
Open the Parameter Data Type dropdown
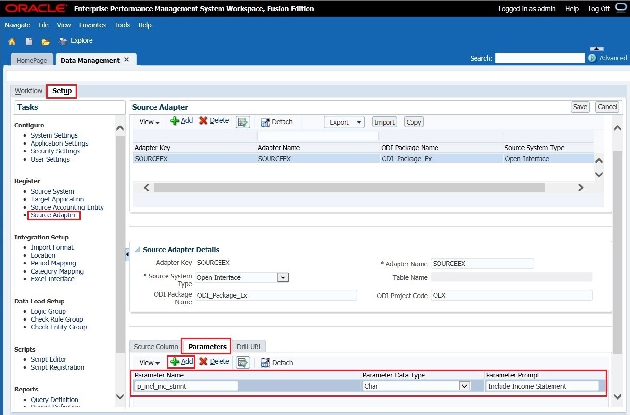[464, 386]
